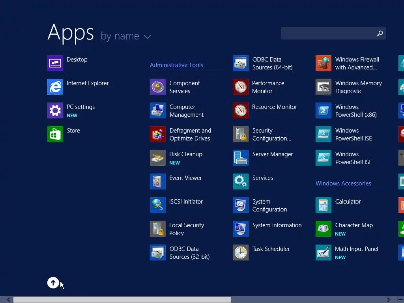Open Local Security Policy icon
Viewport: 404px width, 303px height.
point(158,229)
